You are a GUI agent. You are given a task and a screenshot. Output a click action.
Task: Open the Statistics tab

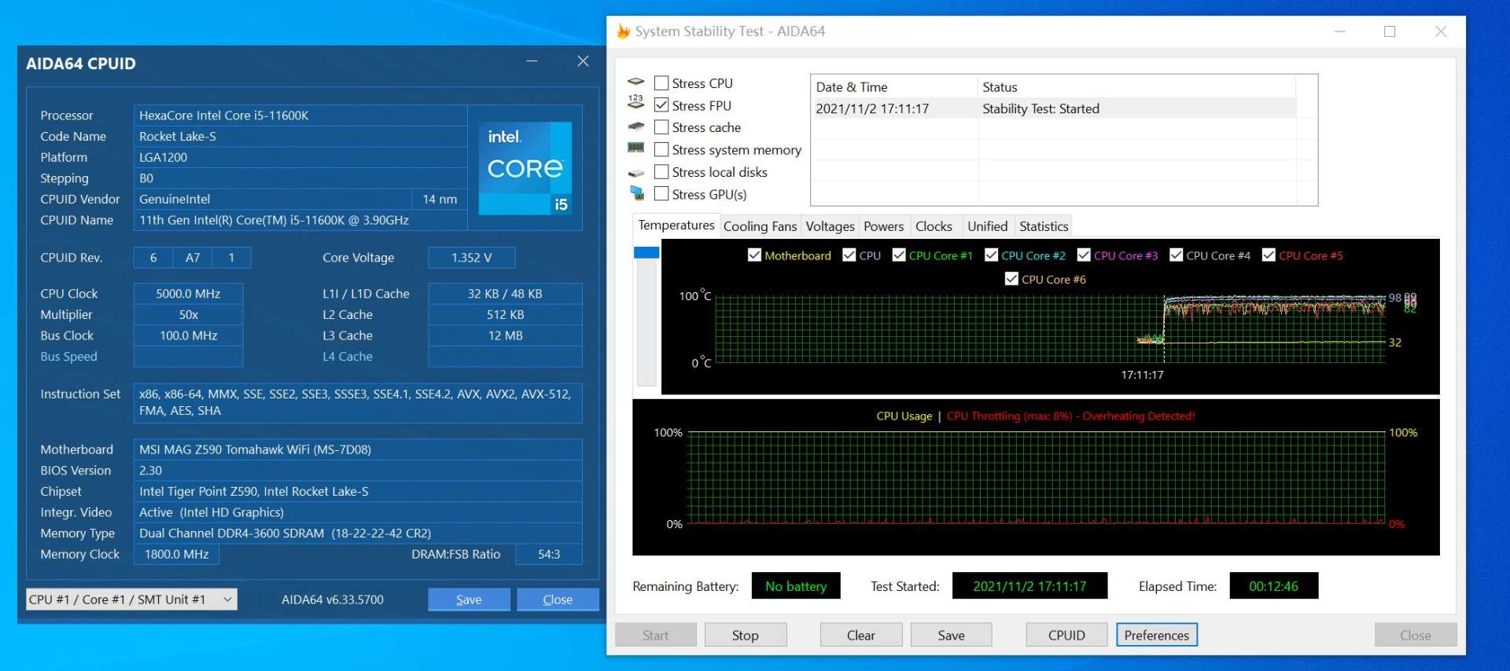[1044, 226]
